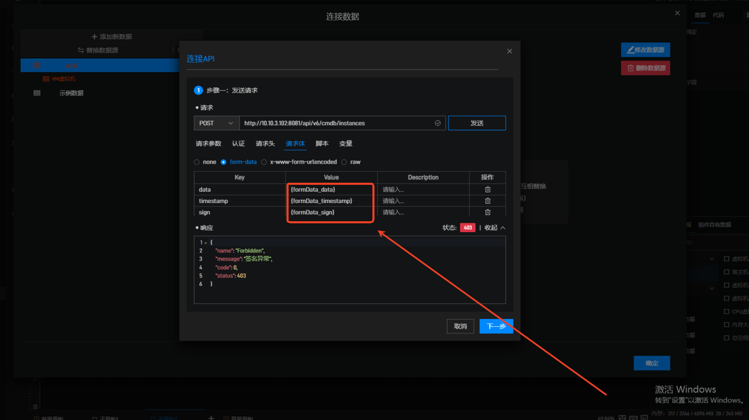Delete the sign row with trash icon
The image size is (749, 420).
click(x=487, y=212)
